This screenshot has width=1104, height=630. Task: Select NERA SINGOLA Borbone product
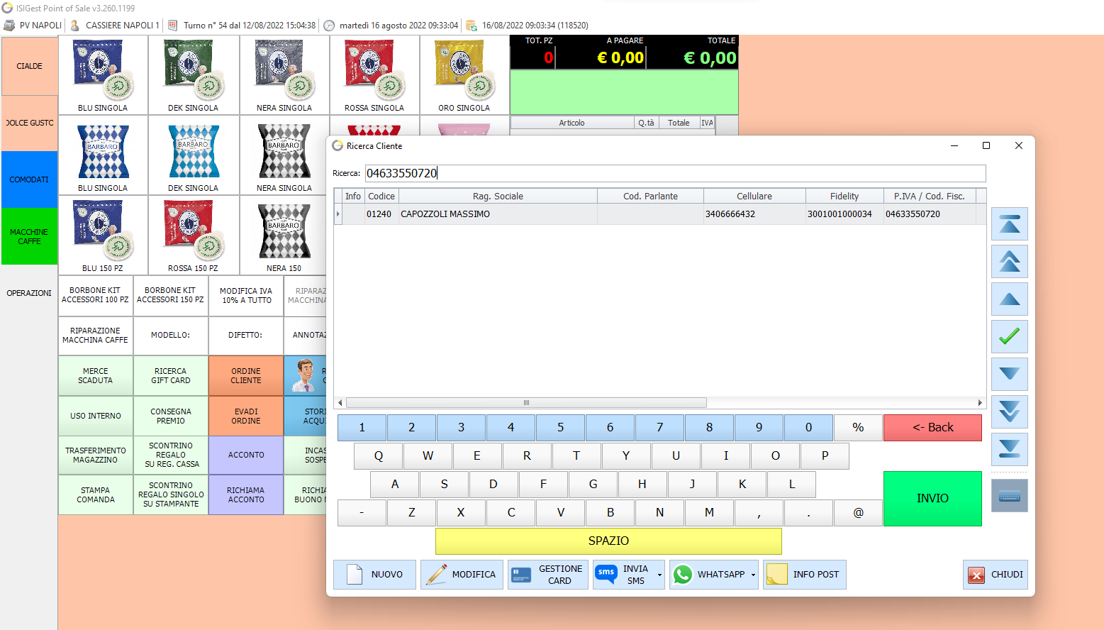click(x=284, y=75)
